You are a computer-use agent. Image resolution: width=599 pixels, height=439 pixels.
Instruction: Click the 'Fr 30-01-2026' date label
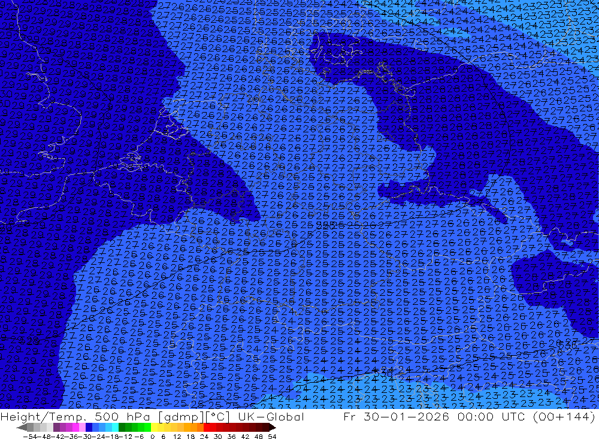pos(397,417)
